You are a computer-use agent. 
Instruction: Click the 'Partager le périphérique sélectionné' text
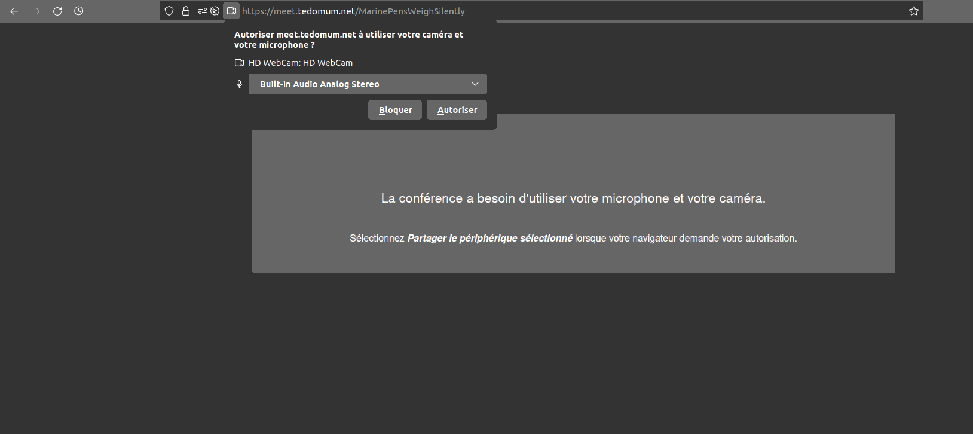(489, 238)
